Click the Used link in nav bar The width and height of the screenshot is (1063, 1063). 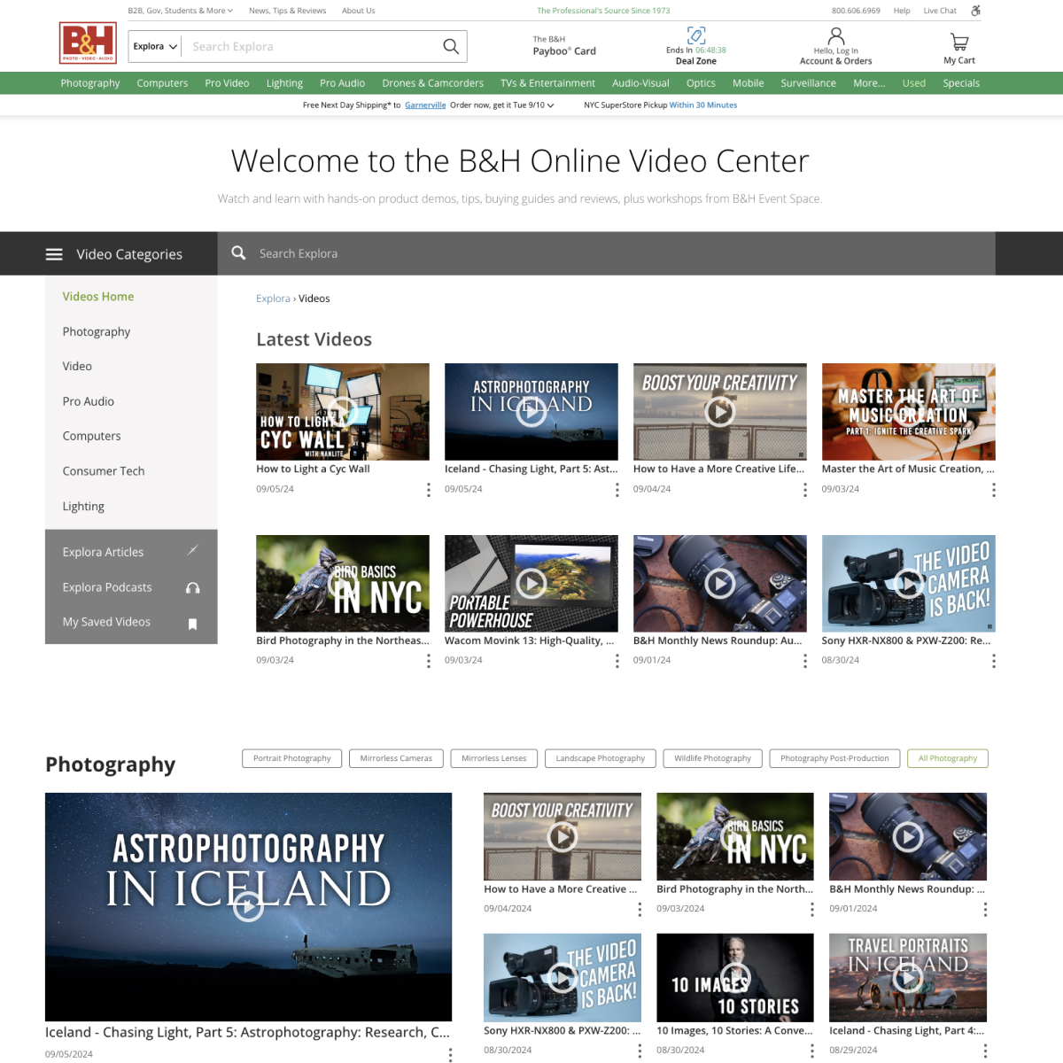pos(914,83)
